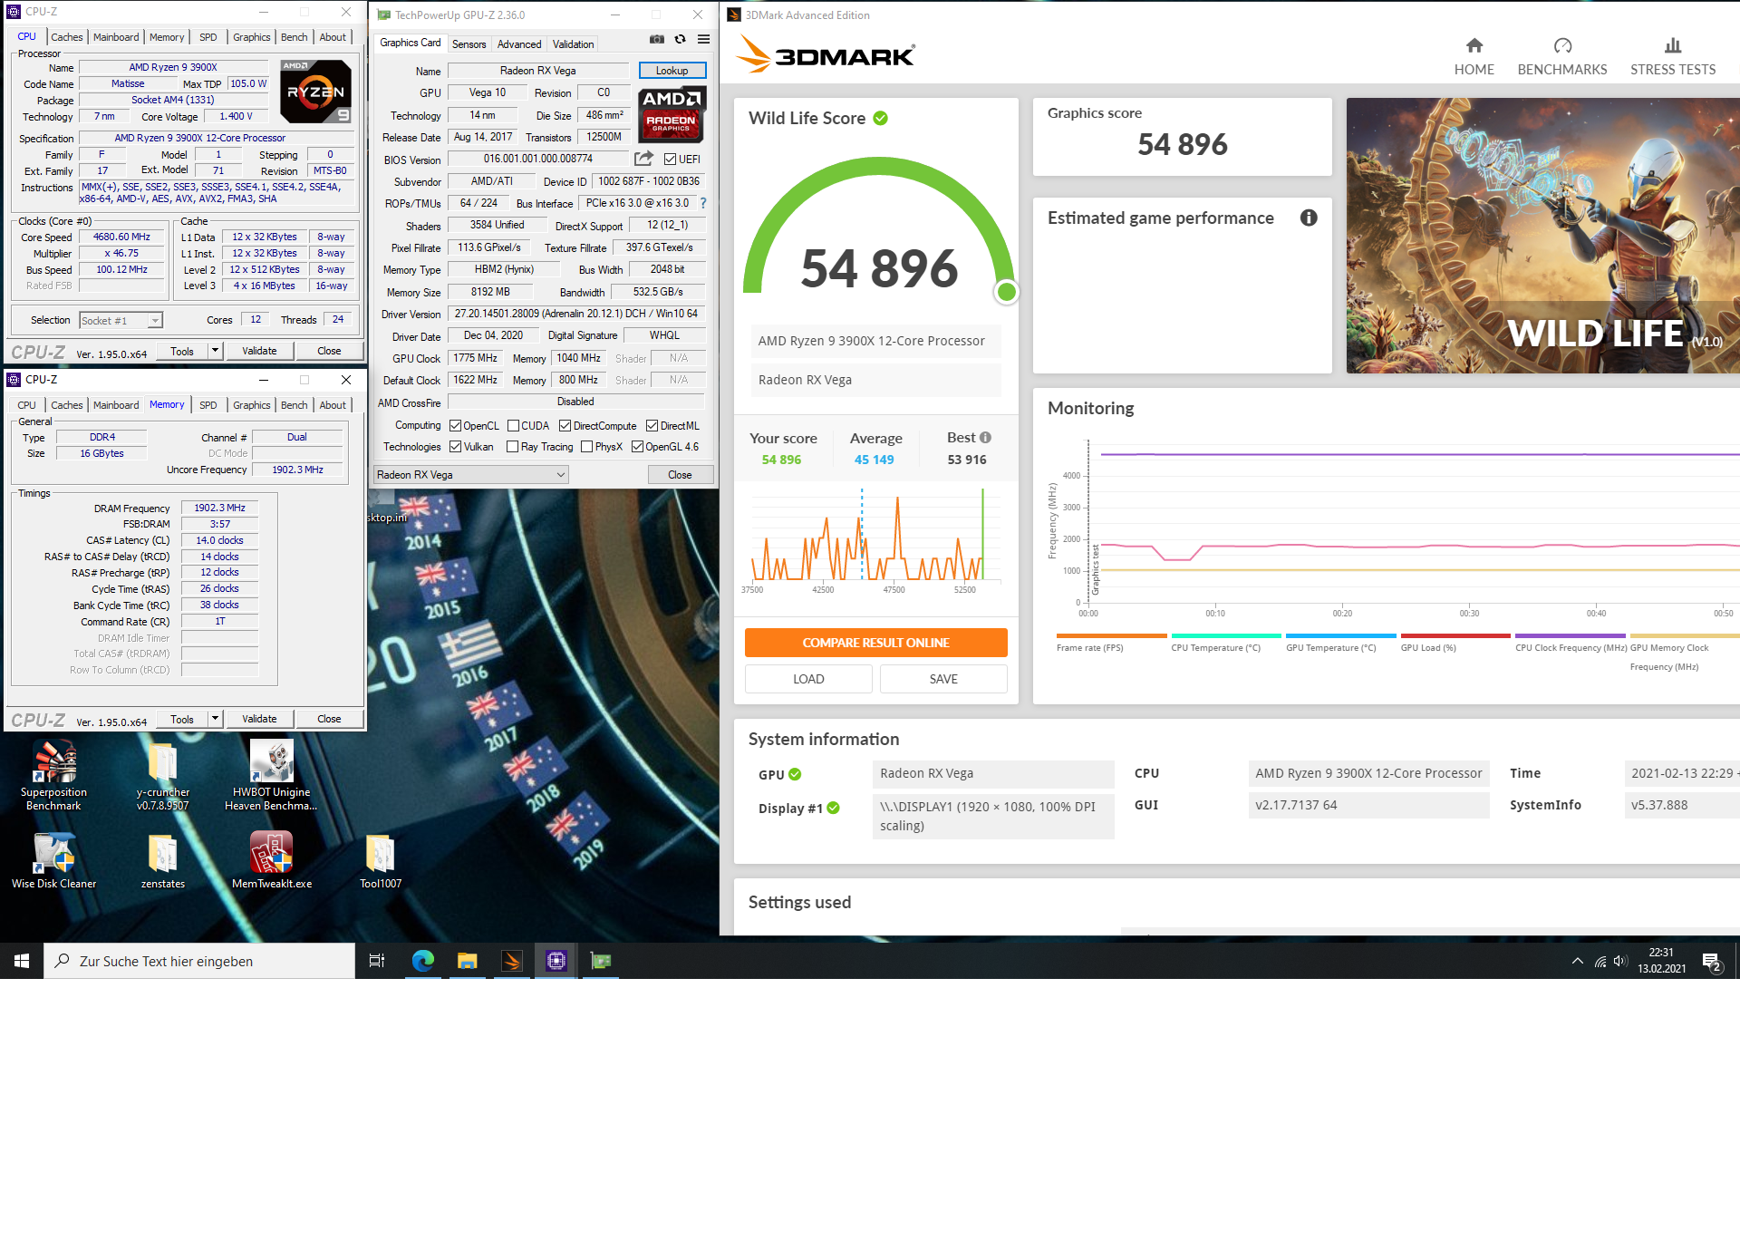Viewport: 1740px width, 1240px height.
Task: Switch to Mainboard tab in top CPU-Z
Action: tap(116, 37)
